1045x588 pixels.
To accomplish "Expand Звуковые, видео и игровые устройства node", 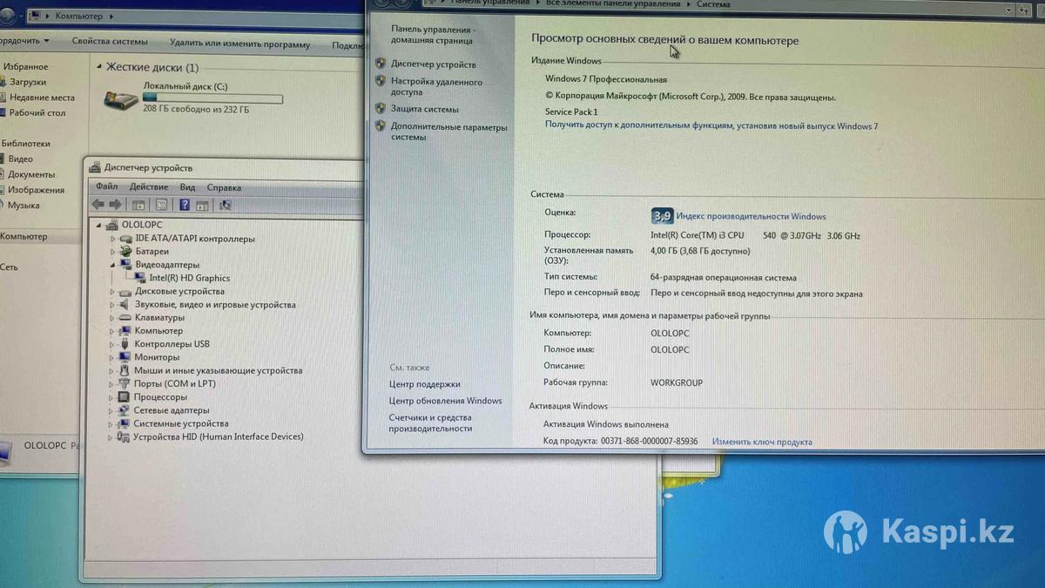I will pyautogui.click(x=112, y=305).
